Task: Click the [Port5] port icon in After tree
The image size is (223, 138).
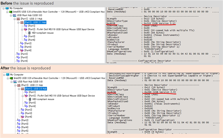Action: (x=19, y=131)
